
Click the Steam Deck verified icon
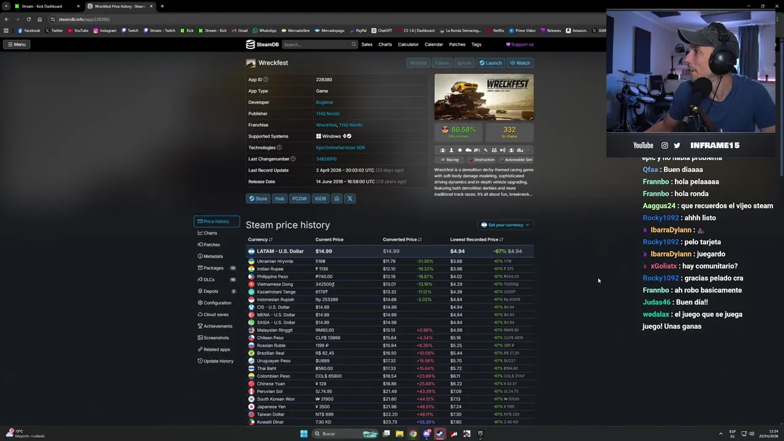coord(349,136)
